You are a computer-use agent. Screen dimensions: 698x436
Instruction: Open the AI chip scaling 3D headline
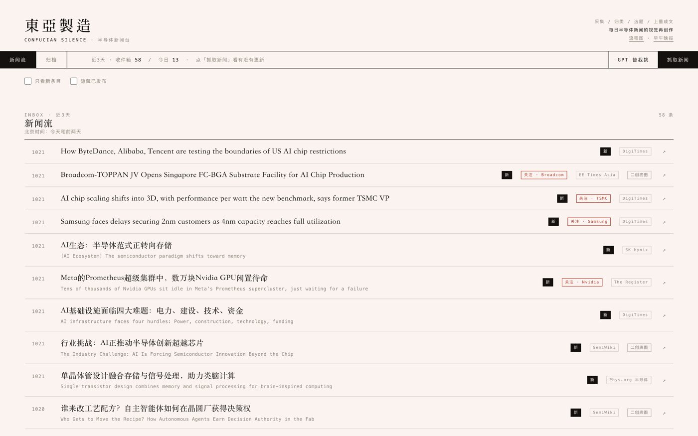[x=225, y=198]
